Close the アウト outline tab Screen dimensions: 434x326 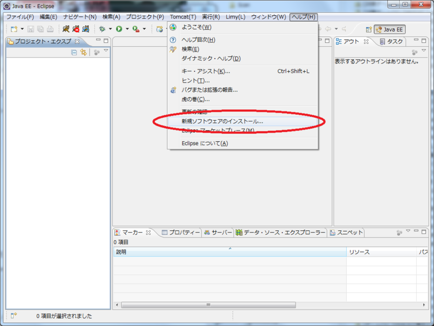tap(366, 42)
